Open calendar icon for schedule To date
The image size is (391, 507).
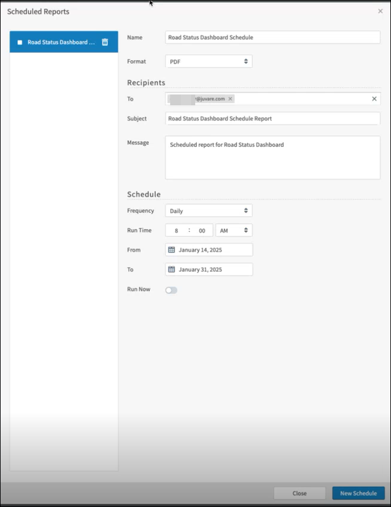coord(171,270)
